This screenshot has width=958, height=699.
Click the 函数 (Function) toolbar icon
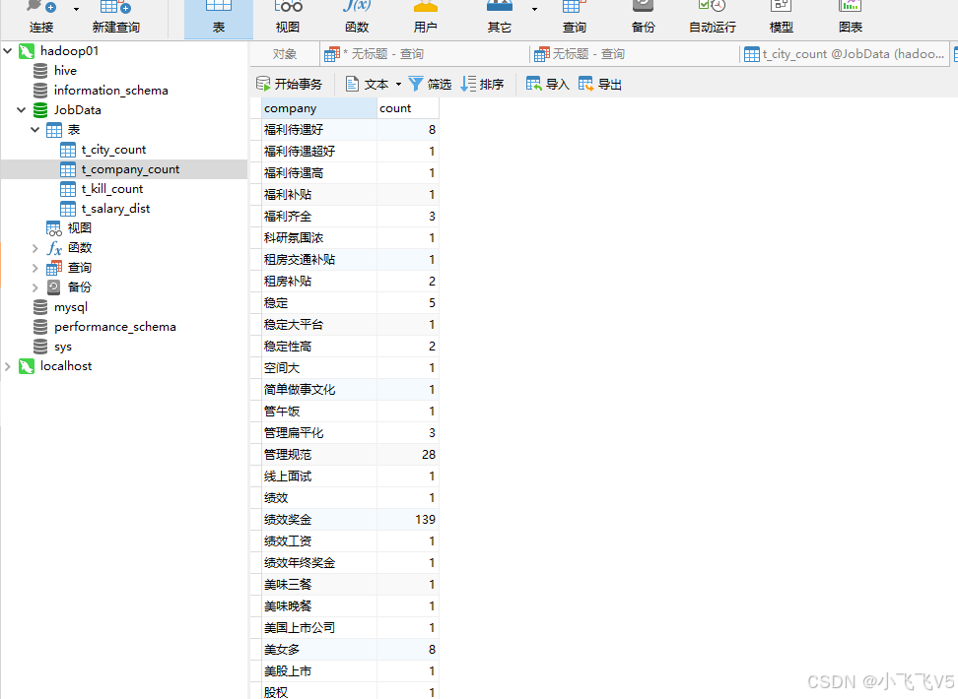pyautogui.click(x=356, y=17)
